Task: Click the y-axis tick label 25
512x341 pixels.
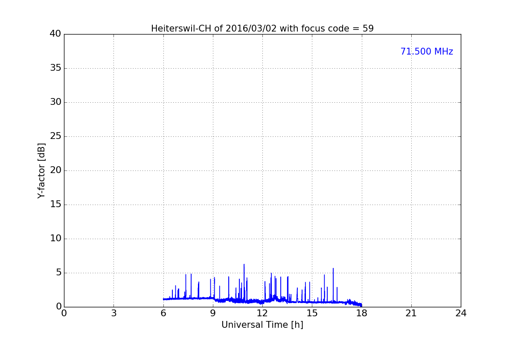Action: tap(55, 136)
